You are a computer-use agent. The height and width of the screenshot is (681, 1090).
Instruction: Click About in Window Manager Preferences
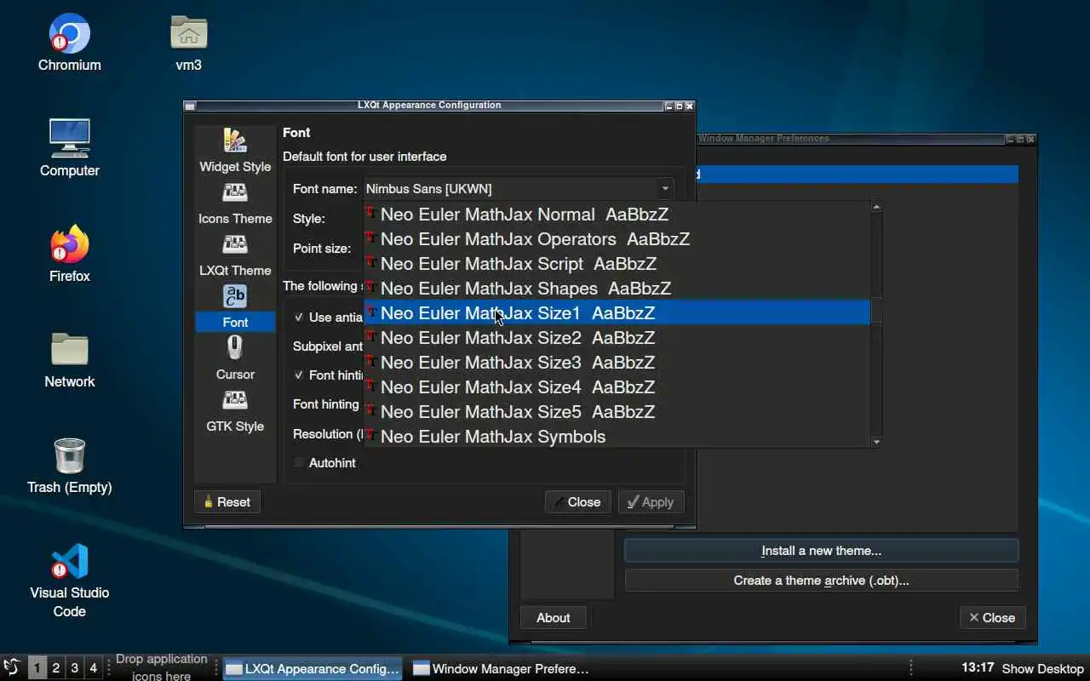[x=554, y=618]
